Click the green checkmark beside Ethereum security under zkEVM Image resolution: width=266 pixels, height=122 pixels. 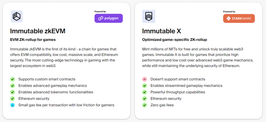(12, 98)
